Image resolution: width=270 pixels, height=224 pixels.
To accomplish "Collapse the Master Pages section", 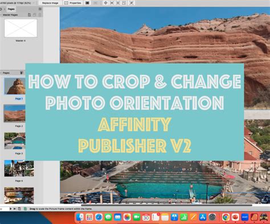I will point(1,15).
